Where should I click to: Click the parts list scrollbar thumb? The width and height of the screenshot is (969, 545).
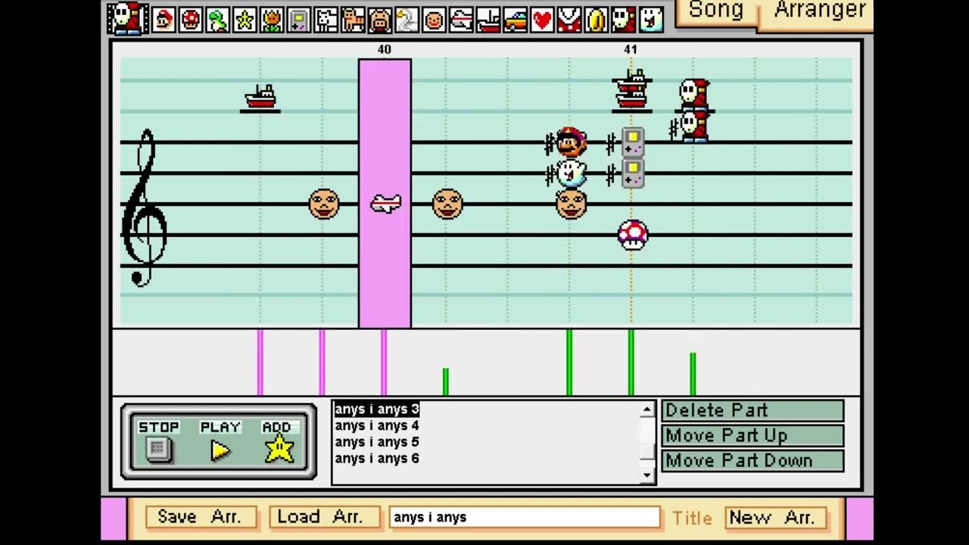point(647,451)
